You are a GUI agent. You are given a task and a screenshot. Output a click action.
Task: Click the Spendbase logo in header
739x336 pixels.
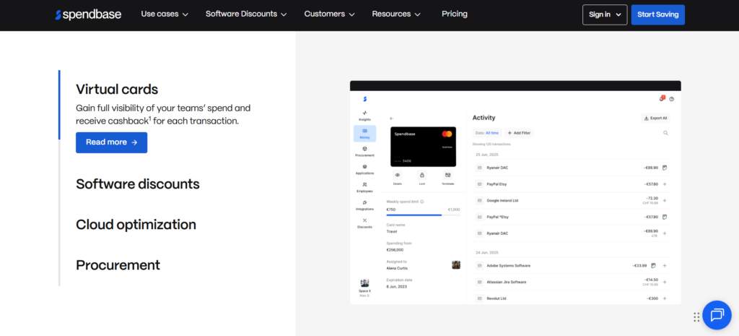pyautogui.click(x=88, y=14)
